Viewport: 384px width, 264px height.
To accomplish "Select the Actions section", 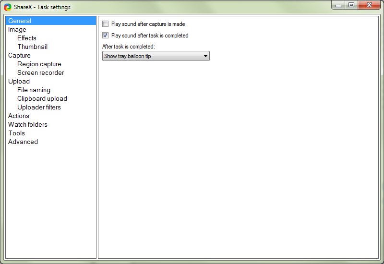I will pos(19,116).
